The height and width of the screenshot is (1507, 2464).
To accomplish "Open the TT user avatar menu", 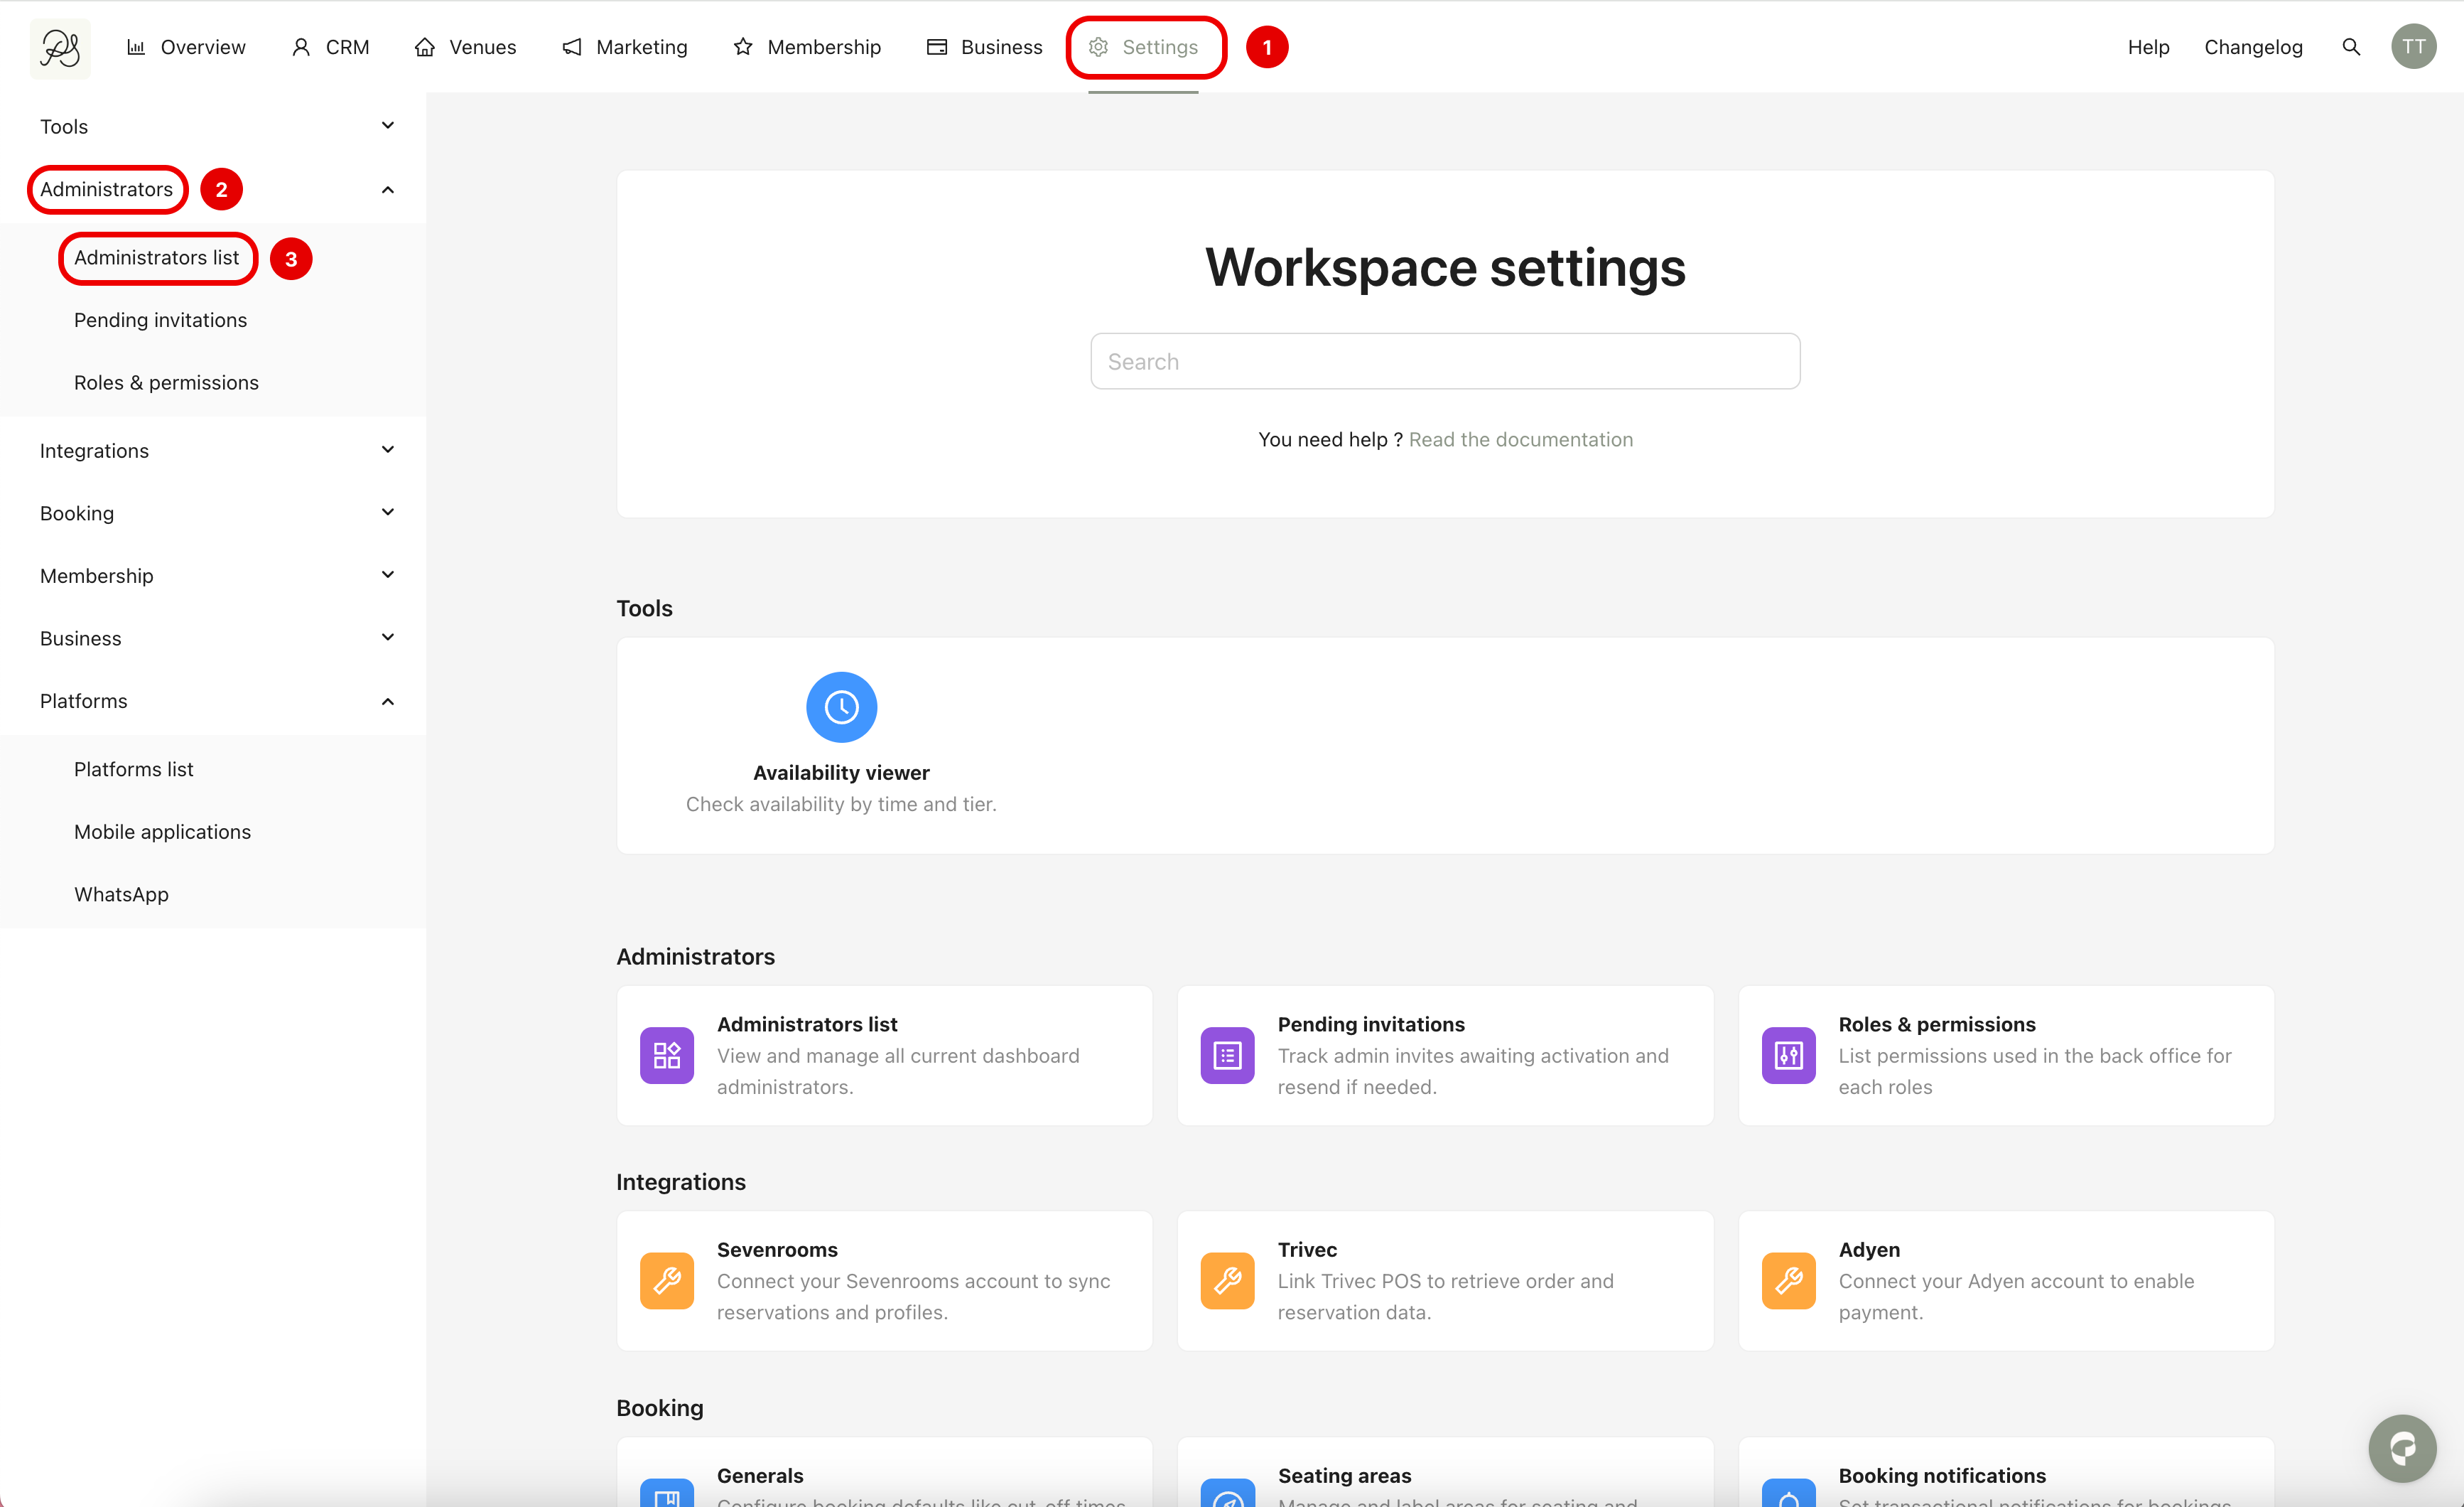I will pos(2413,47).
